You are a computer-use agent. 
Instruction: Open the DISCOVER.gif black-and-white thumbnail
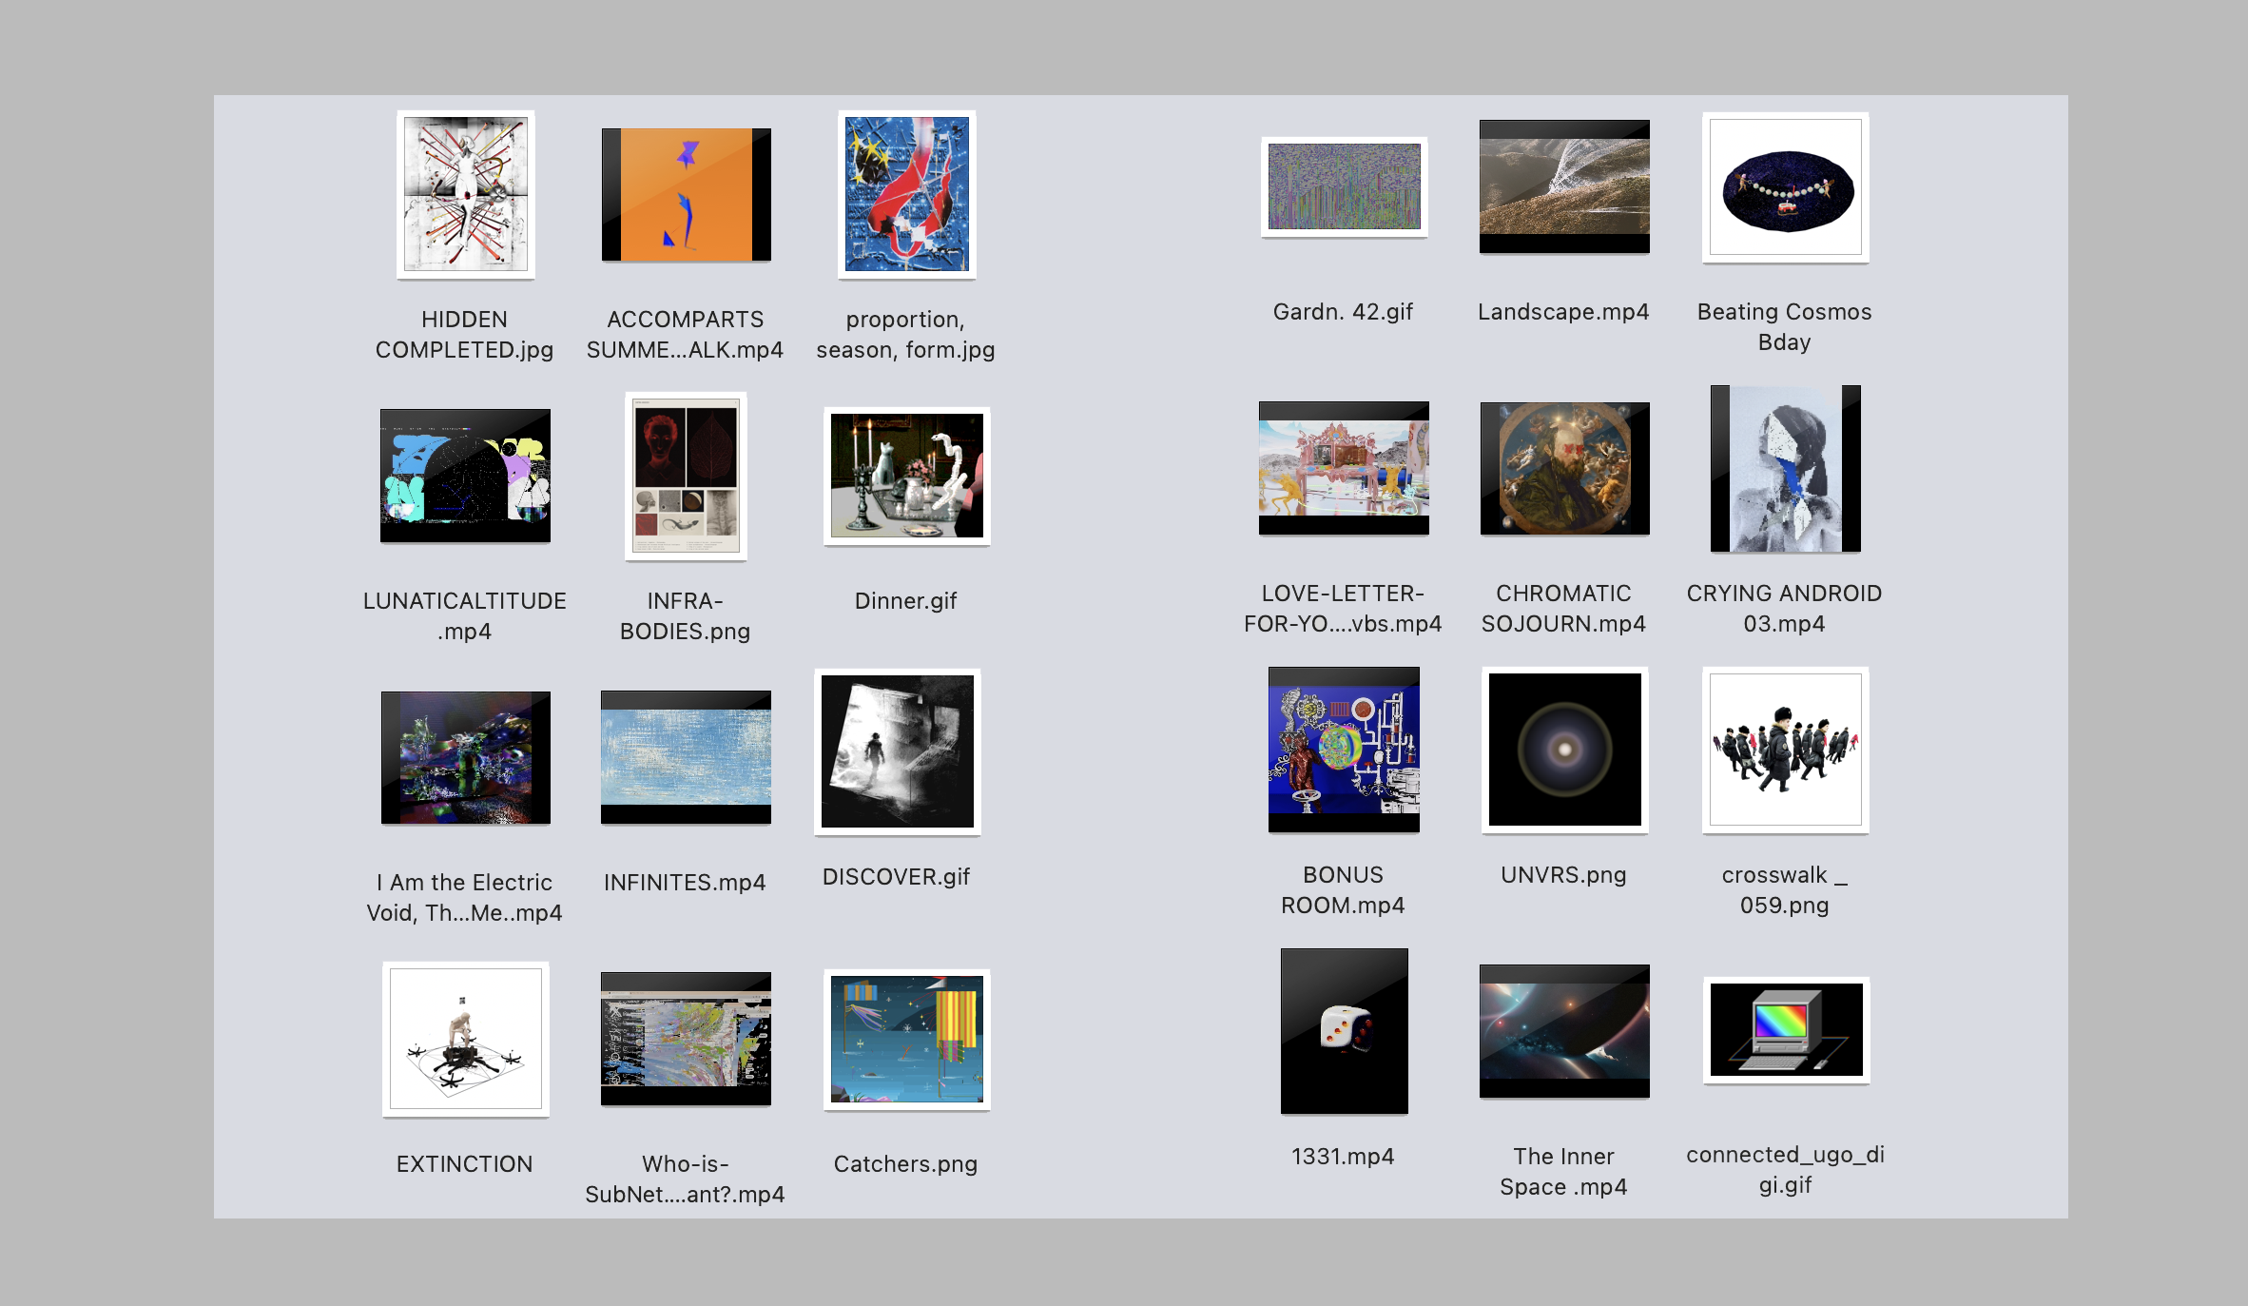click(x=897, y=751)
